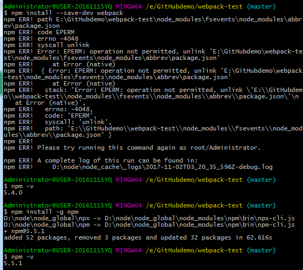Screen dimensions: 303x270
Task: Click the npm-cli.js symlink output line
Action: pos(149,225)
